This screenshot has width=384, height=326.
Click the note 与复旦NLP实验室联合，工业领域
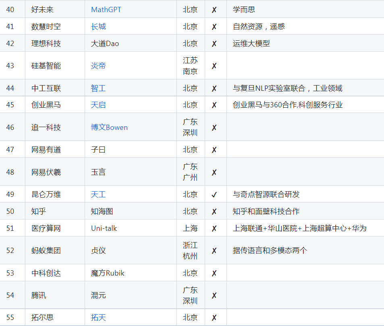pos(288,88)
